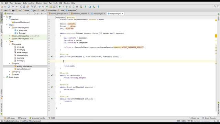This screenshot has height=124, width=220.
Task: Click the Navigate Back blue arrow
Action: (x=40, y=7)
